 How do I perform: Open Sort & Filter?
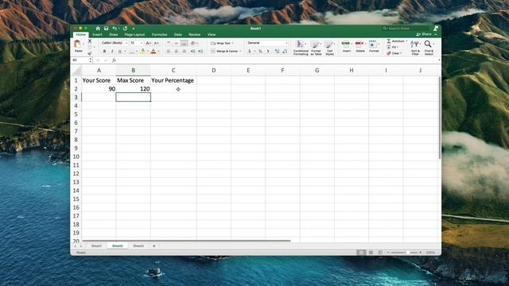(415, 48)
